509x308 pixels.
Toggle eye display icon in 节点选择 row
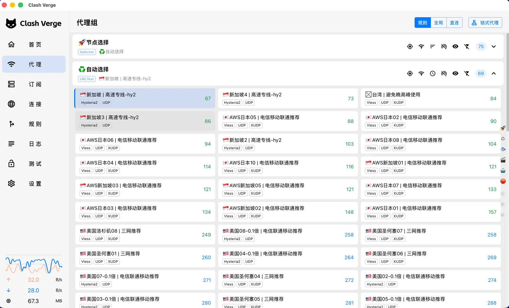pyautogui.click(x=456, y=46)
